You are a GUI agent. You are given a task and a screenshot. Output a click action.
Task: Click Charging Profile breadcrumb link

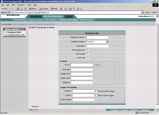pyautogui.click(x=49, y=24)
